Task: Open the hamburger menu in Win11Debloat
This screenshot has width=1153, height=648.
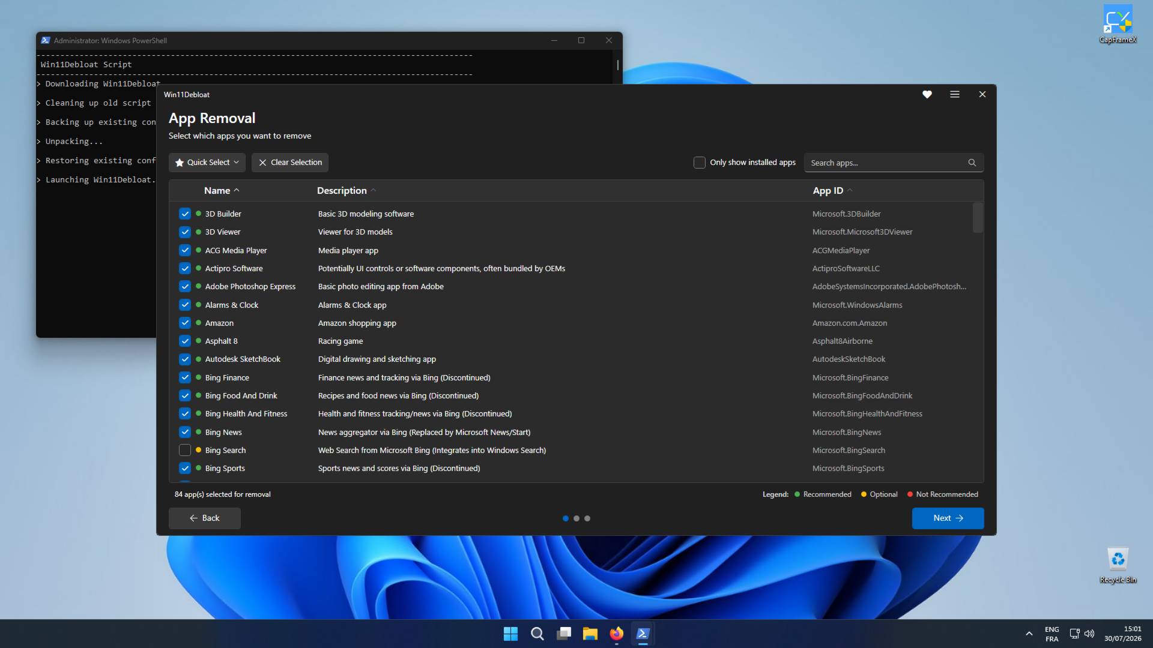Action: click(955, 94)
